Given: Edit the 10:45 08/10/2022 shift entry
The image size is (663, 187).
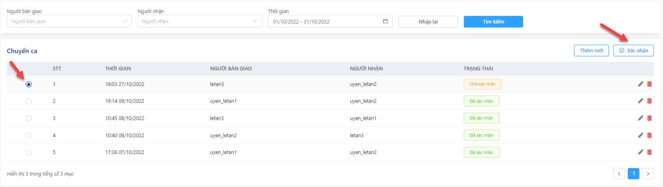Looking at the screenshot, I should click(x=640, y=118).
